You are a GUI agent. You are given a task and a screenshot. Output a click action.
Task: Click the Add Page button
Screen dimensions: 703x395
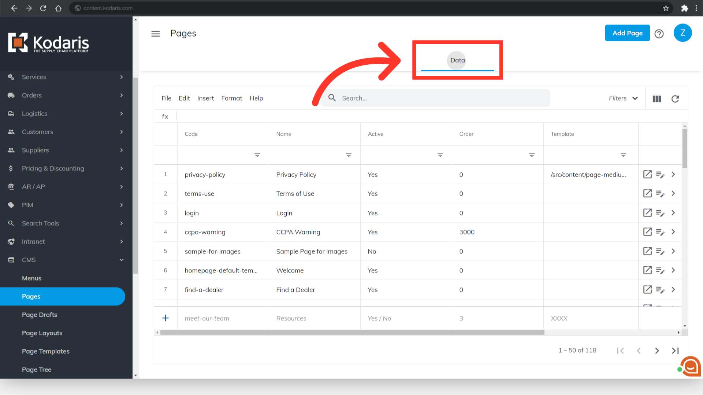(627, 33)
